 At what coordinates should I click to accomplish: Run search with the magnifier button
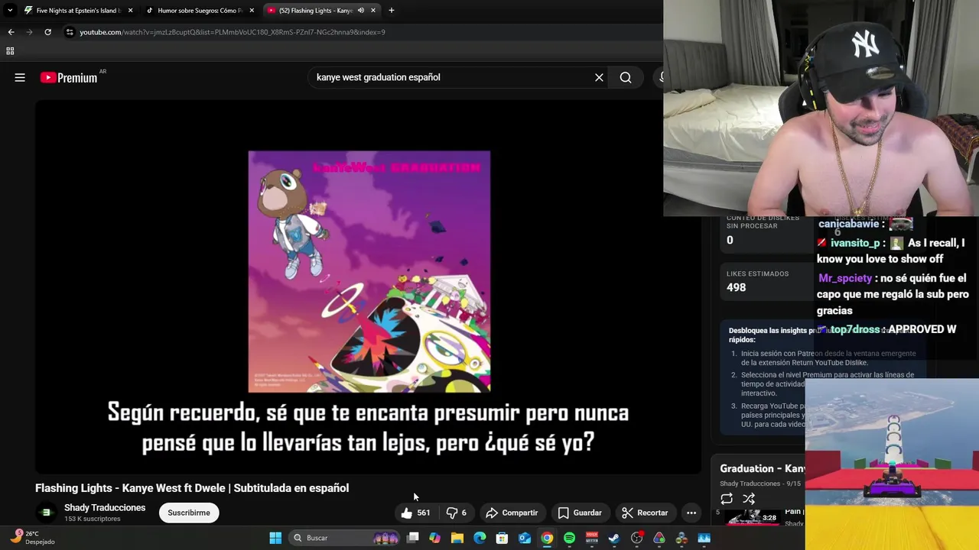click(626, 77)
